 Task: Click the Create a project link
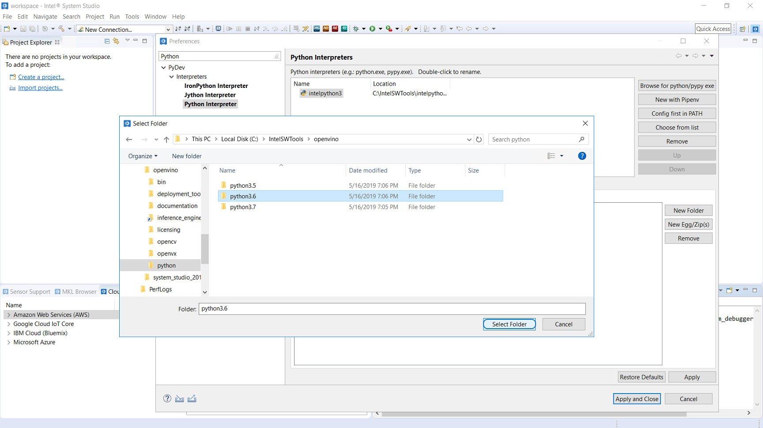point(41,77)
